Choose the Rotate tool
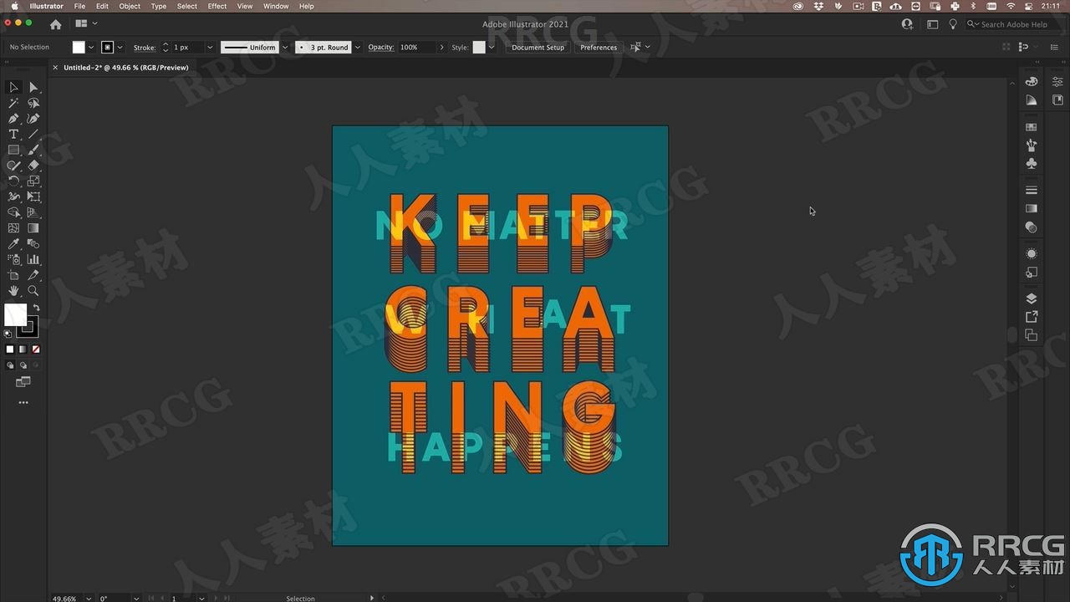The image size is (1070, 602). click(13, 181)
